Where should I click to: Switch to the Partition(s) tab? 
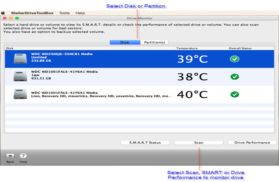coord(154,42)
